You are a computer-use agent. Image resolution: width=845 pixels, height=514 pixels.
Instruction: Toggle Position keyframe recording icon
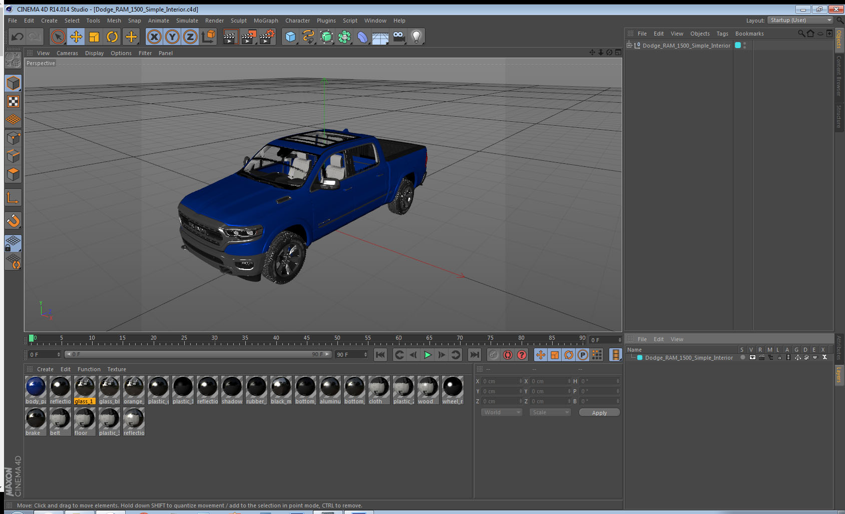click(541, 355)
